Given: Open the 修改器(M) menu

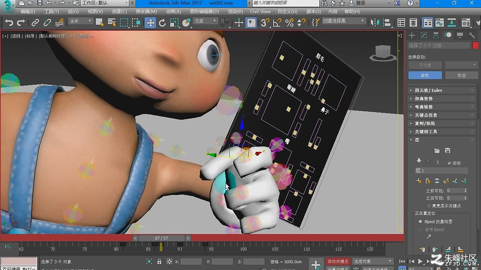Looking at the screenshot, I should point(147,12).
